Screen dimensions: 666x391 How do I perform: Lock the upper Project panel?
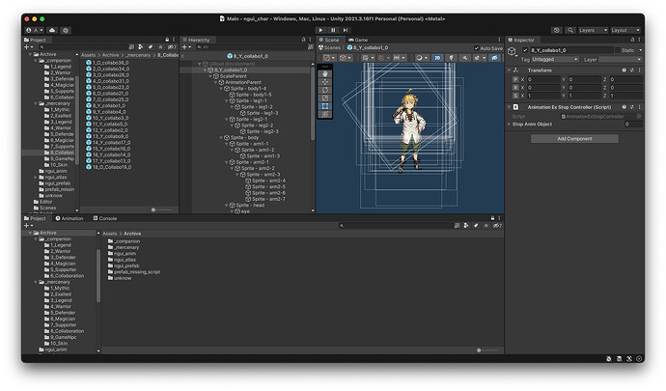[167, 40]
